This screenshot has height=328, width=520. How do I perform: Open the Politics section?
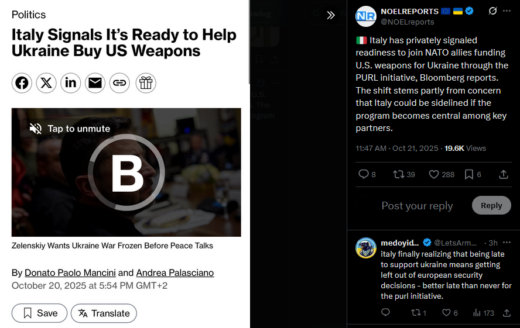pyautogui.click(x=29, y=15)
